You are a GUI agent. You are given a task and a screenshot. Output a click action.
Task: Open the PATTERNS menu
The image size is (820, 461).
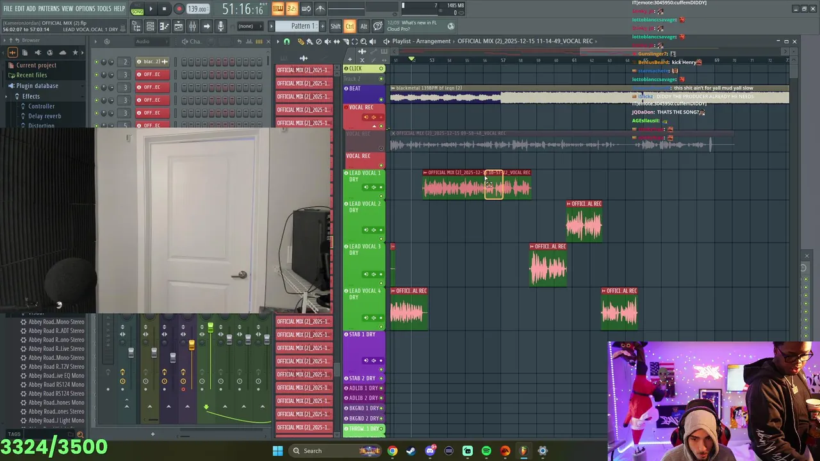point(49,8)
